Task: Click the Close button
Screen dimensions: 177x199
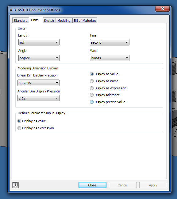Action: [92, 185]
